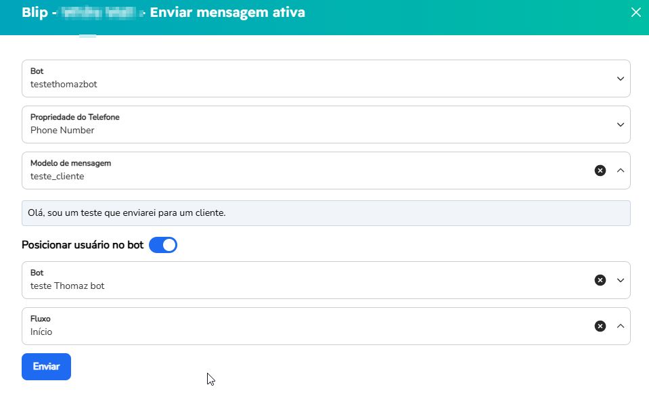Open the Fluxo Início field
This screenshot has height=408, width=649.
click(326, 326)
